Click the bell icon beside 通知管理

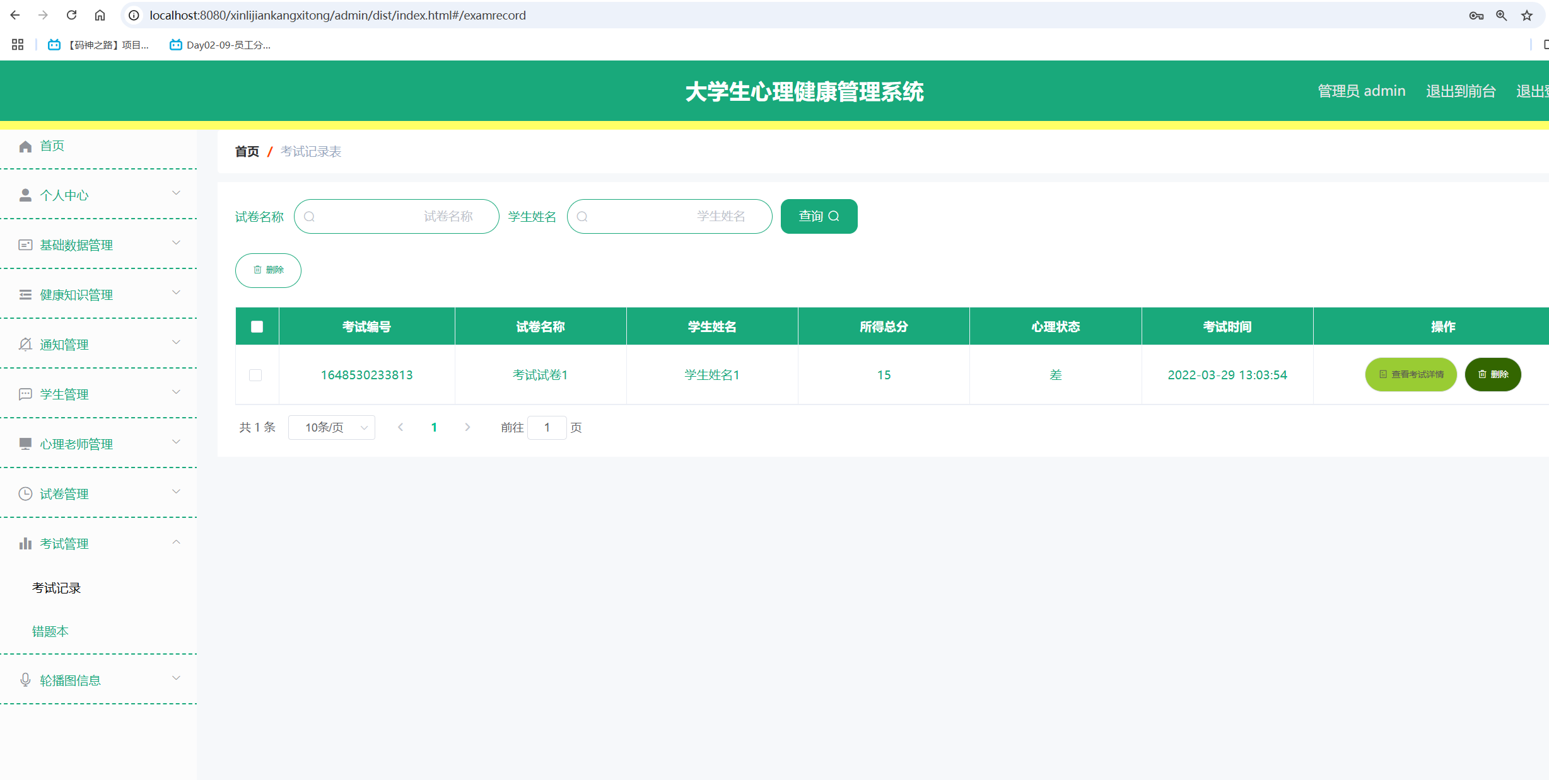coord(25,345)
